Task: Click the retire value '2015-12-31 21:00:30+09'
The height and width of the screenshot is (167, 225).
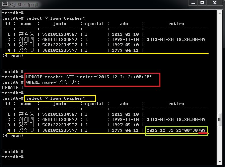Action: click(176, 130)
